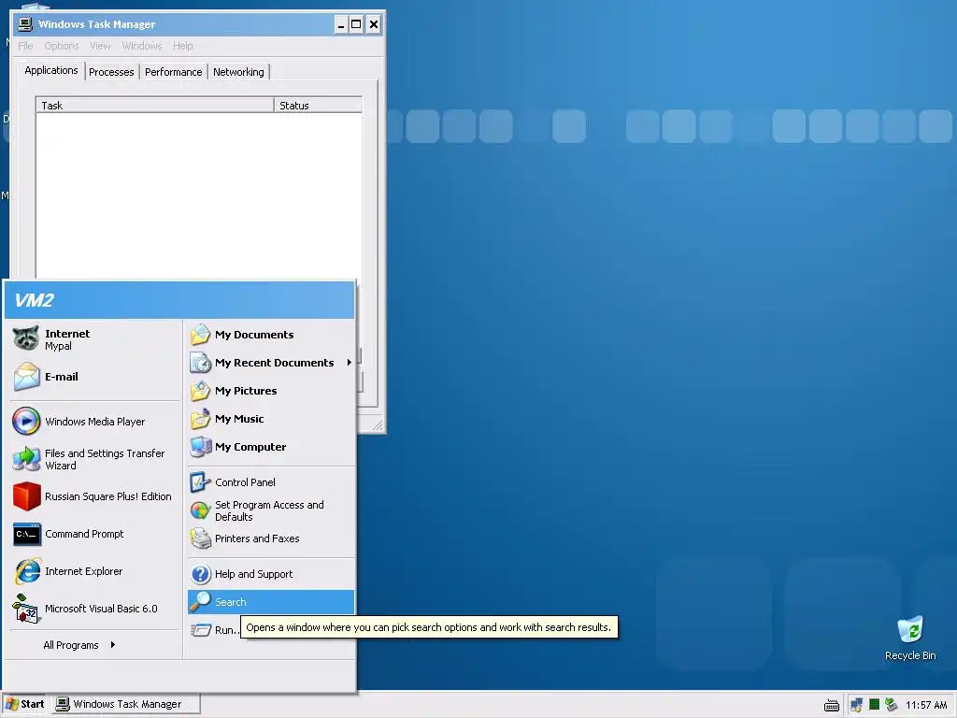This screenshot has width=957, height=718.
Task: Launch the Internet Explorer icon
Action: (x=27, y=571)
